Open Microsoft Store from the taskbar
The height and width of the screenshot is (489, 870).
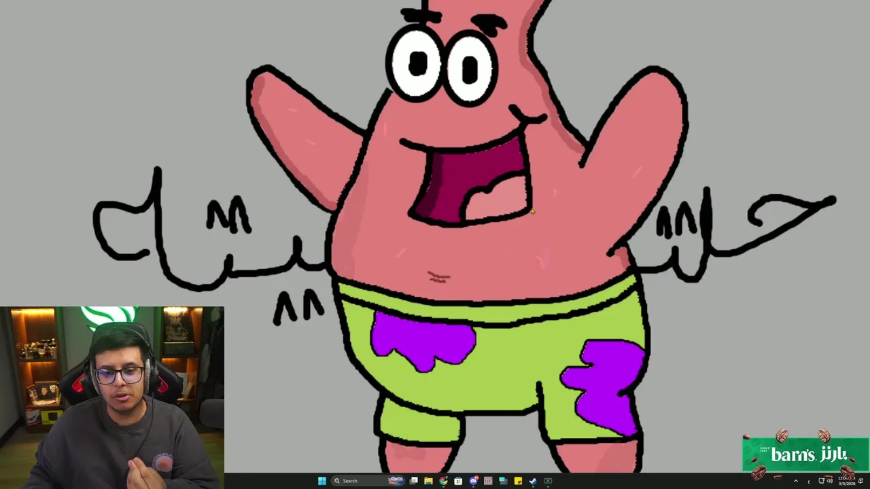pyautogui.click(x=458, y=481)
